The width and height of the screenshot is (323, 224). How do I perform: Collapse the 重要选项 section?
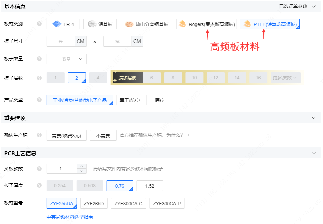coord(314,118)
